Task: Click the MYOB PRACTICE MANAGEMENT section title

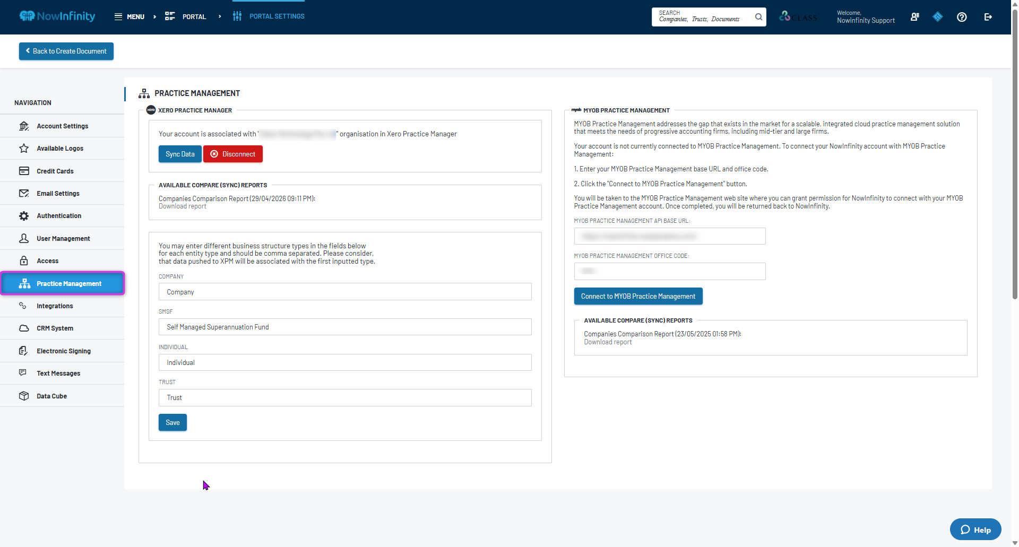Action: pos(626,110)
